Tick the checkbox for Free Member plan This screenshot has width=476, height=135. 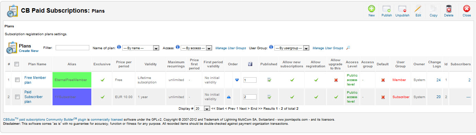click(x=17, y=80)
